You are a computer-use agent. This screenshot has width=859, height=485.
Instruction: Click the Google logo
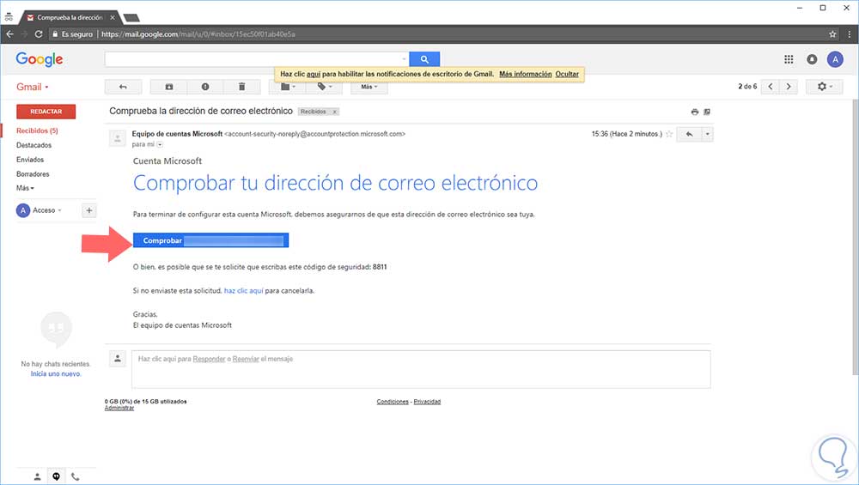pyautogui.click(x=40, y=59)
